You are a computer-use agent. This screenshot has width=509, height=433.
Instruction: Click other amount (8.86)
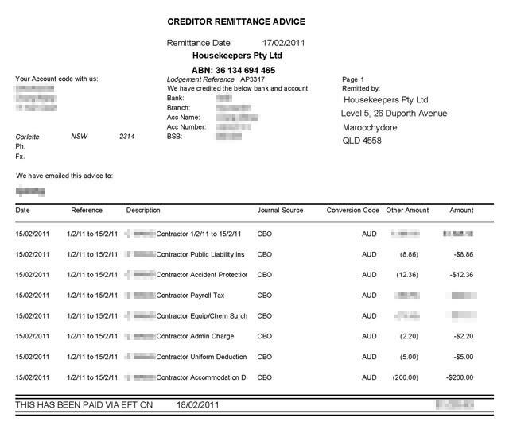409,254
